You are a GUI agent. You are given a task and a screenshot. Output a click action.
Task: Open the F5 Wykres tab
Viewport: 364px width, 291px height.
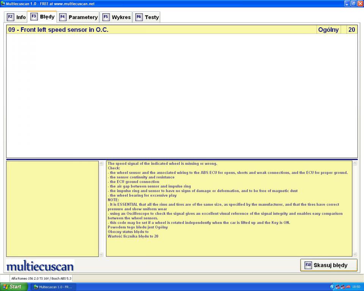116,17
